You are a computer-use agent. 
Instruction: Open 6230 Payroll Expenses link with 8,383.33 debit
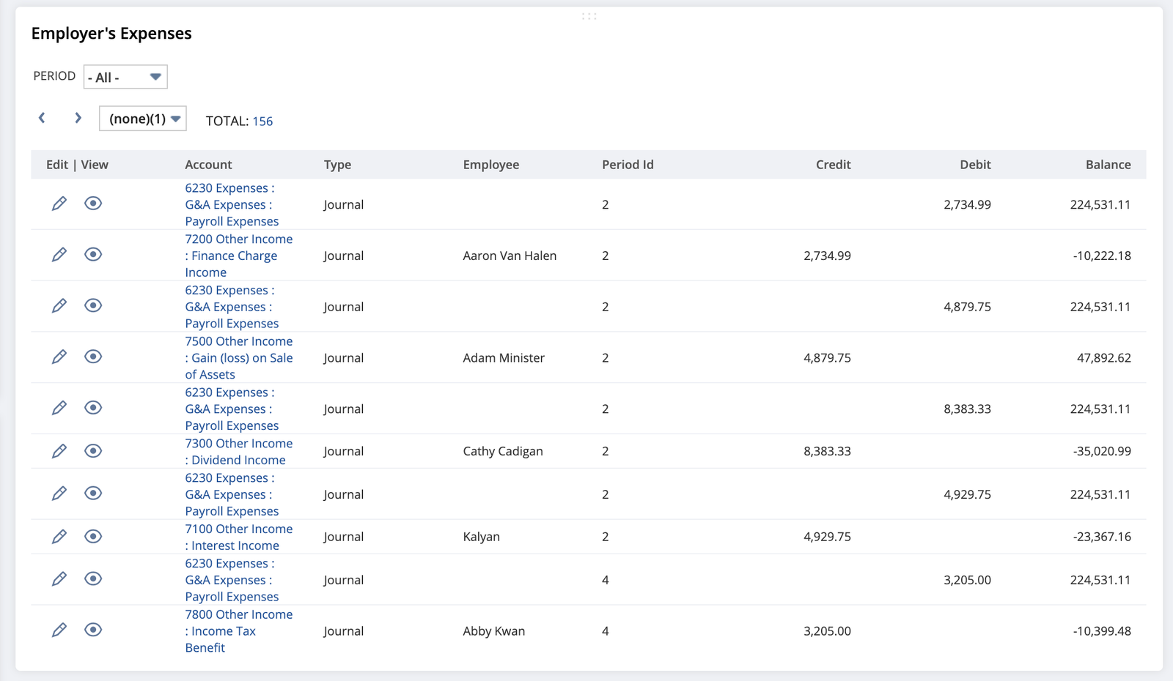[232, 409]
